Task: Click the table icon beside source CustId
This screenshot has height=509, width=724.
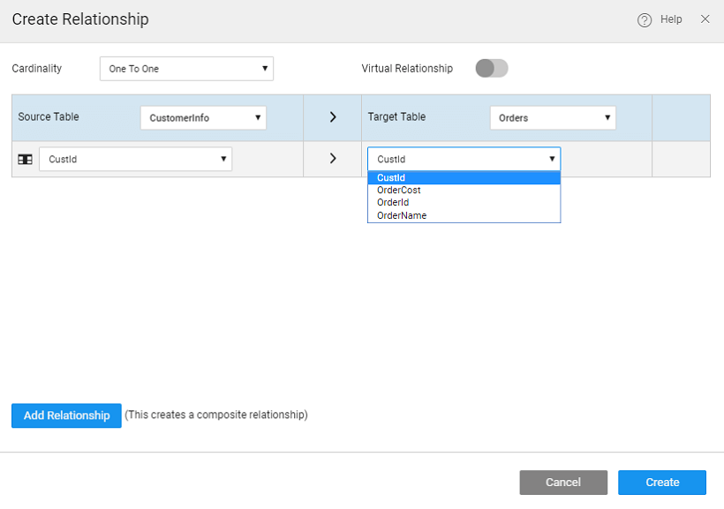Action: click(26, 160)
